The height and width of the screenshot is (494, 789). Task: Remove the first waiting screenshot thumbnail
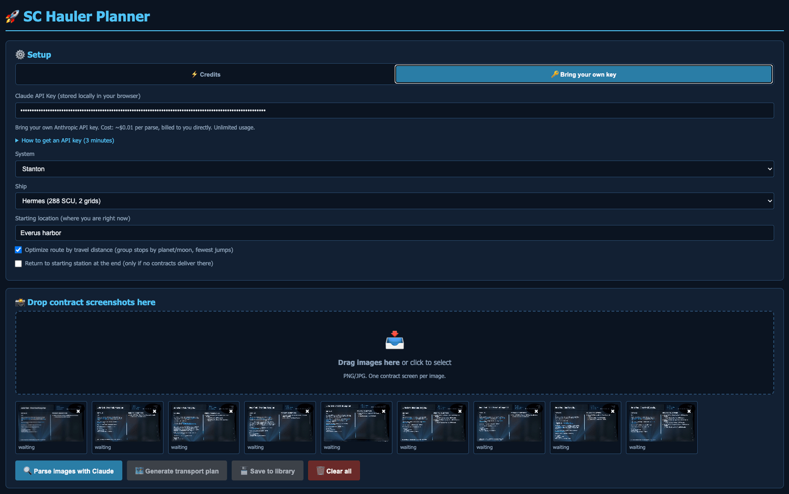[78, 411]
